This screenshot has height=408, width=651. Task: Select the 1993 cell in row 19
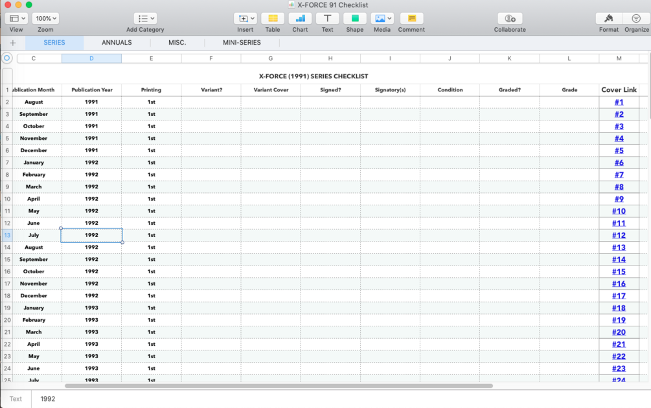tap(92, 308)
